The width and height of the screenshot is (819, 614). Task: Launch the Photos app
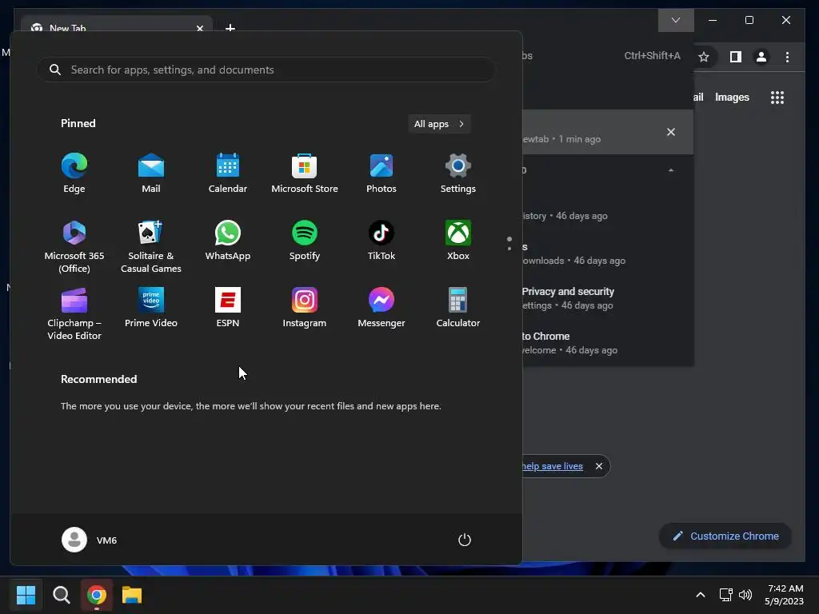click(x=382, y=173)
